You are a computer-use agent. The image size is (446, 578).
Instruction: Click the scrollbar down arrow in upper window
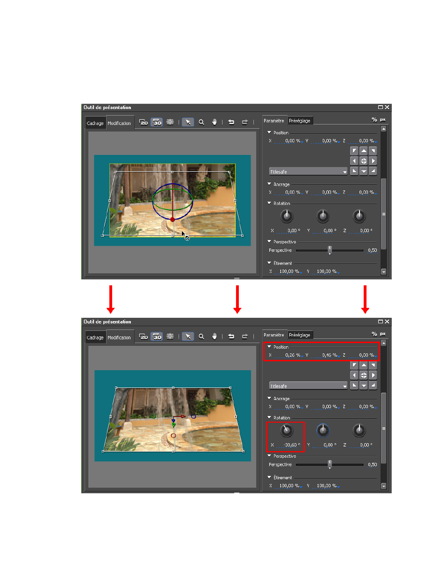(x=384, y=271)
